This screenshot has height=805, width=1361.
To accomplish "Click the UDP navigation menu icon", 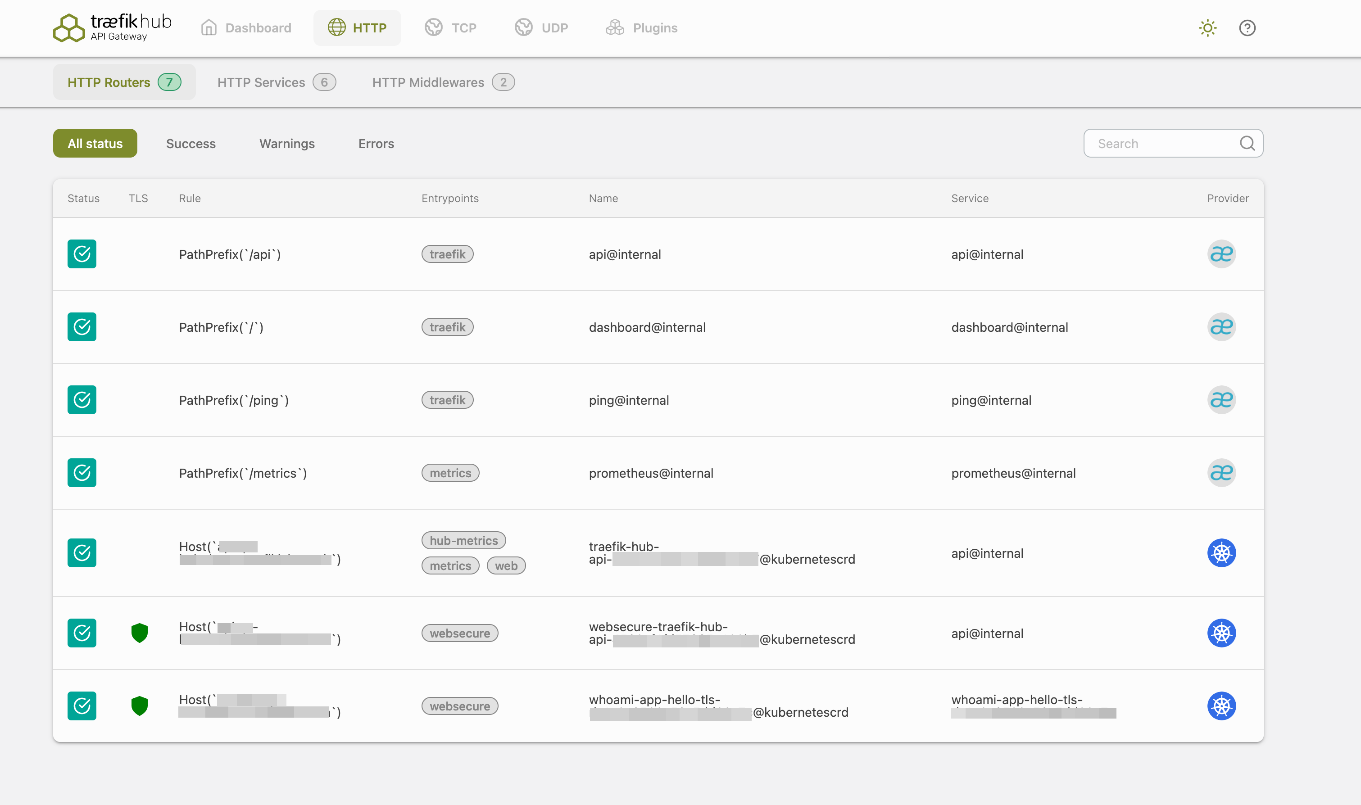I will pyautogui.click(x=523, y=28).
